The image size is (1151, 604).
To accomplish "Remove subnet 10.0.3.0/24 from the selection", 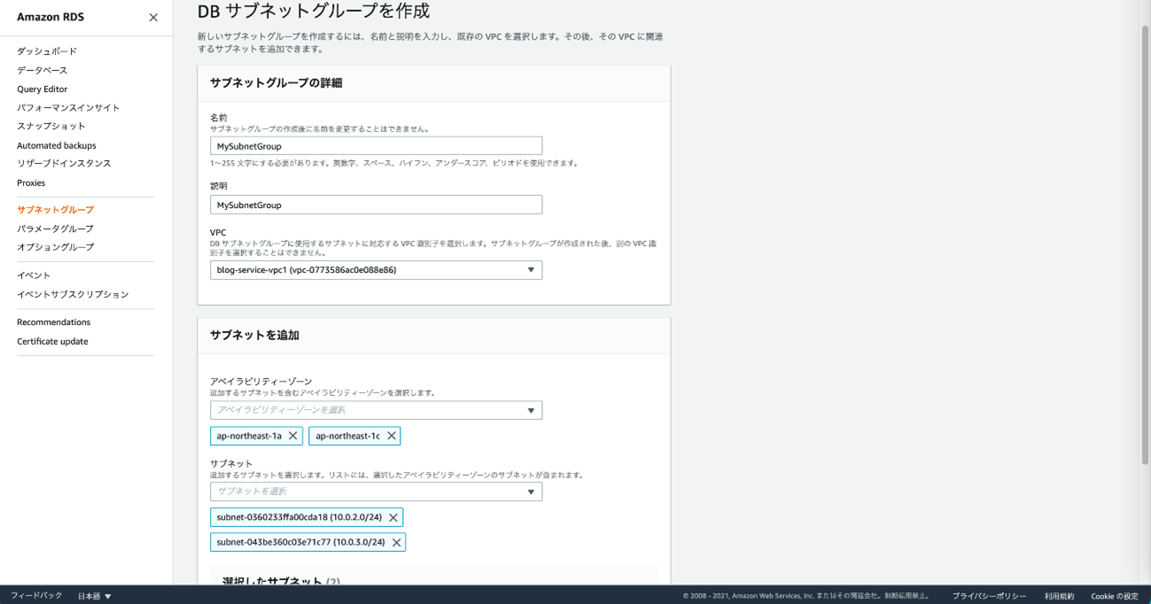I will pos(396,542).
